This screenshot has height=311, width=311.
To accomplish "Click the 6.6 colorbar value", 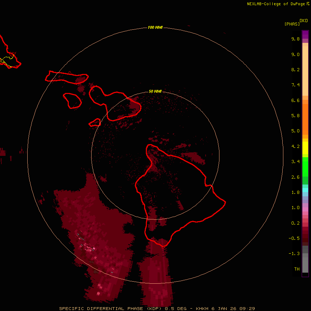I will click(x=295, y=100).
